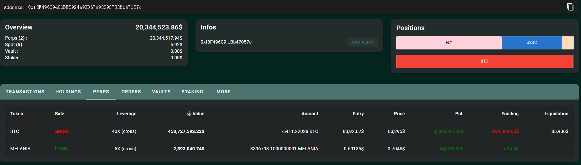Viewport: 581px width, 165px height.
Task: Sort table by Token column header
Action: pos(17,114)
